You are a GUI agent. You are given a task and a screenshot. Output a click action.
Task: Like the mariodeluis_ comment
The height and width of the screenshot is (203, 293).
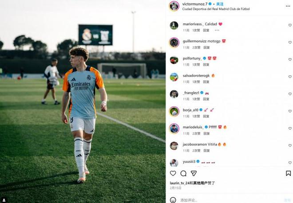click(x=290, y=129)
